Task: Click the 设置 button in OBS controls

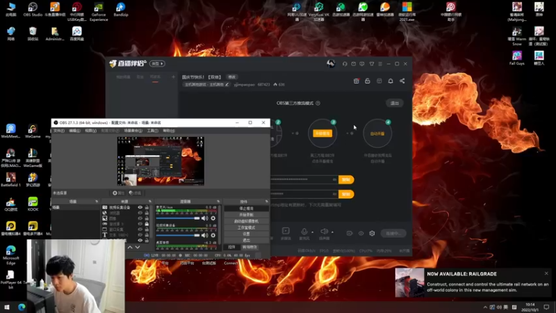Action: [x=247, y=234]
